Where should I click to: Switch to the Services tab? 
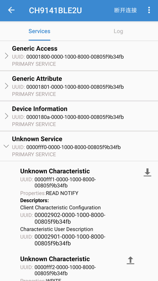[39, 31]
